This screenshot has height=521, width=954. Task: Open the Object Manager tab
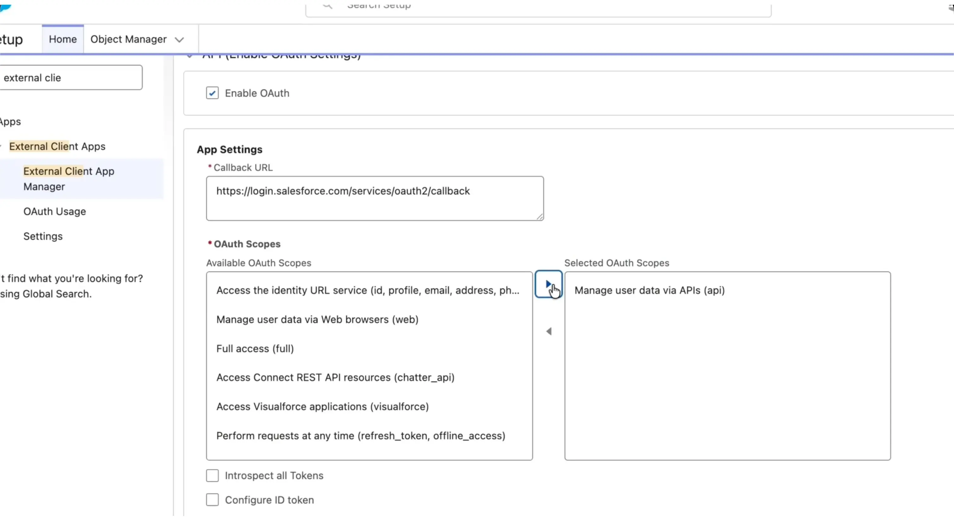(x=128, y=39)
